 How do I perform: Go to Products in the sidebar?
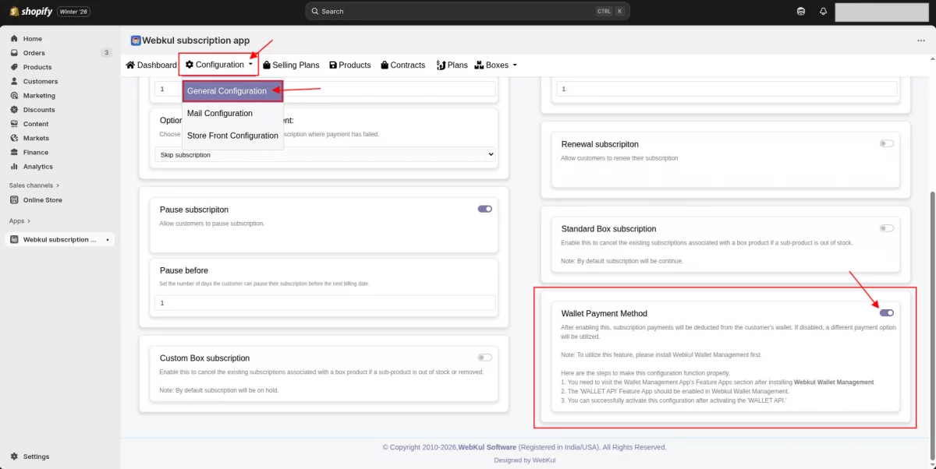point(37,67)
